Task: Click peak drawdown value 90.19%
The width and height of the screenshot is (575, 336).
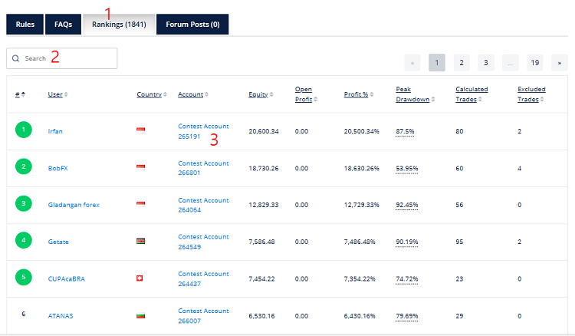Action: click(406, 242)
